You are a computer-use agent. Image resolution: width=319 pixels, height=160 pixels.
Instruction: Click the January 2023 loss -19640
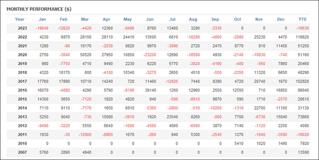point(43,28)
